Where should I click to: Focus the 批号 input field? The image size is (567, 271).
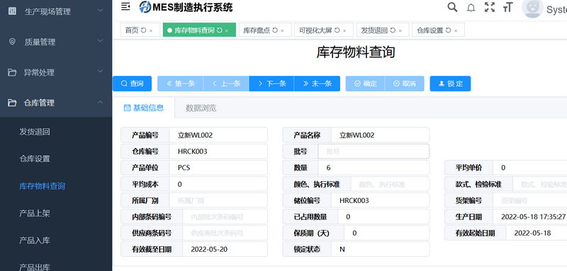[374, 151]
